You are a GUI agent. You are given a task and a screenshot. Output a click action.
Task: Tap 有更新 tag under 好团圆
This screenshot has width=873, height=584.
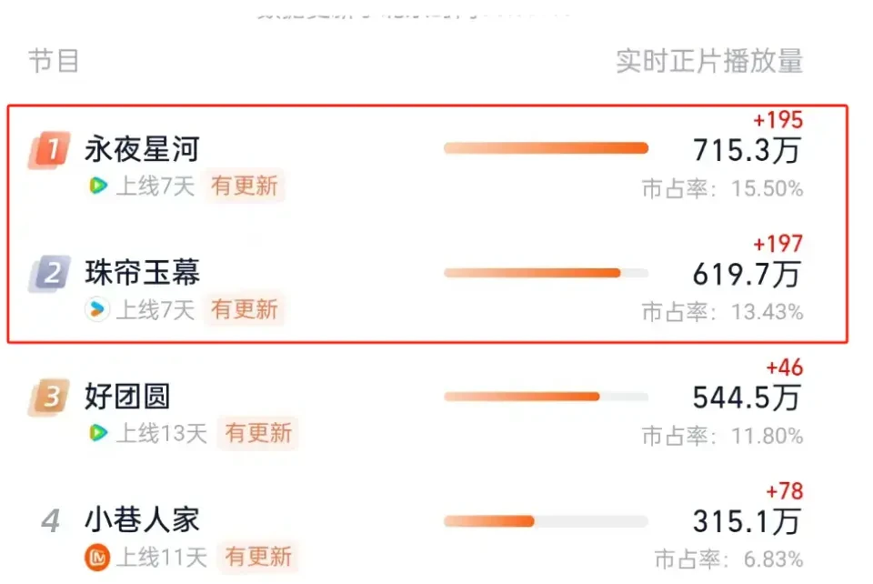(258, 433)
